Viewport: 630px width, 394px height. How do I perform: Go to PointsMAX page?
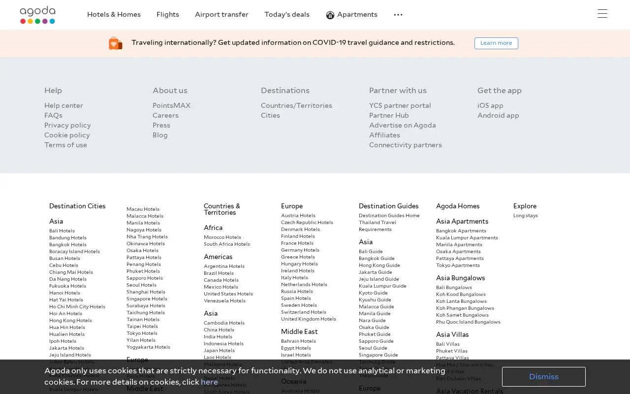tap(171, 105)
